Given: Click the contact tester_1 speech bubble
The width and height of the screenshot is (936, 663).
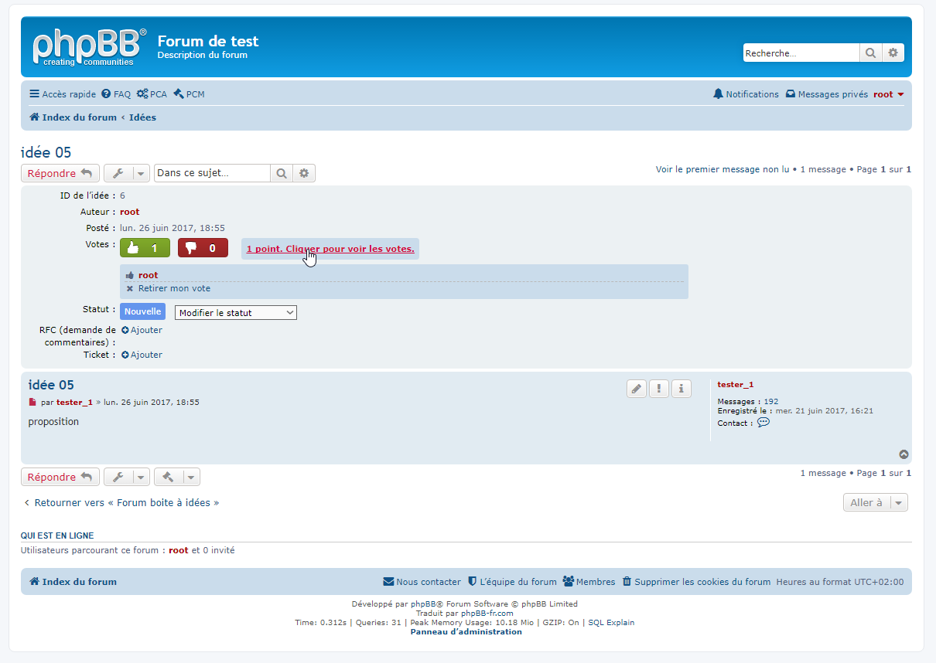Looking at the screenshot, I should tap(763, 423).
